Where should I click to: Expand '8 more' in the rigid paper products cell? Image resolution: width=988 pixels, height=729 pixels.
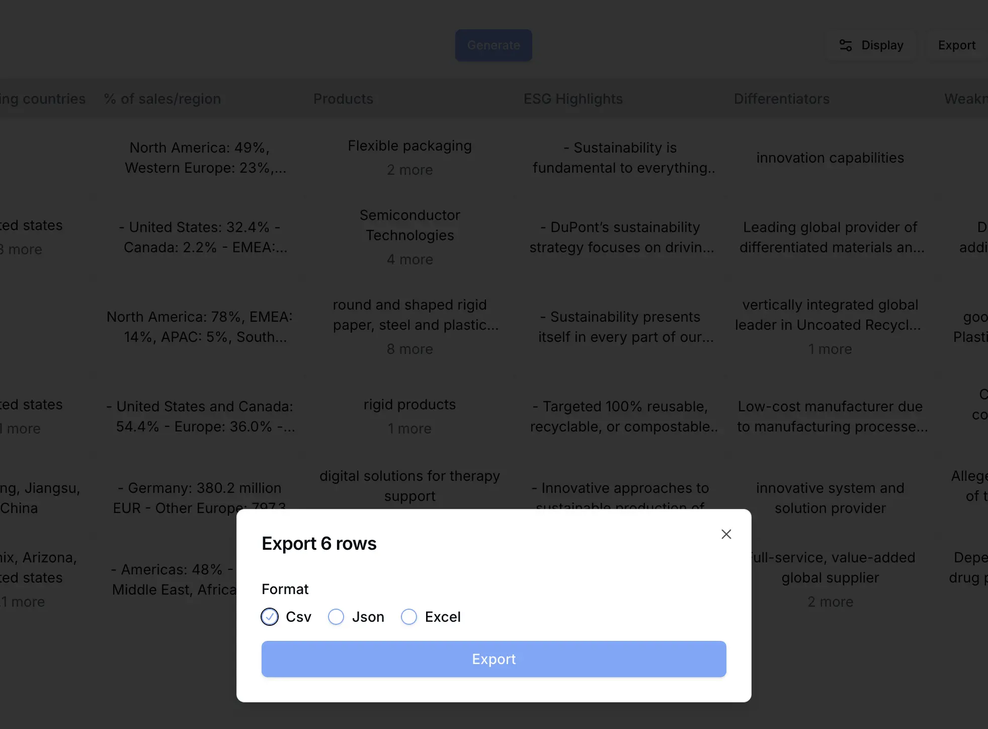[409, 349]
